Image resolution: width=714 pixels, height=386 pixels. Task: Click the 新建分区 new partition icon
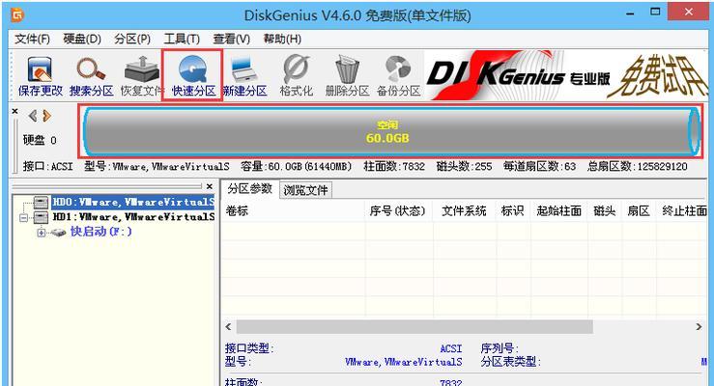pyautogui.click(x=244, y=76)
